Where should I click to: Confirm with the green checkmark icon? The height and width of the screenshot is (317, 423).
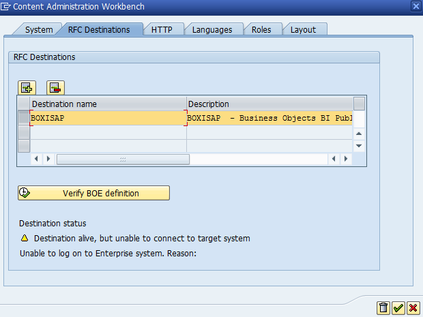pos(398,308)
